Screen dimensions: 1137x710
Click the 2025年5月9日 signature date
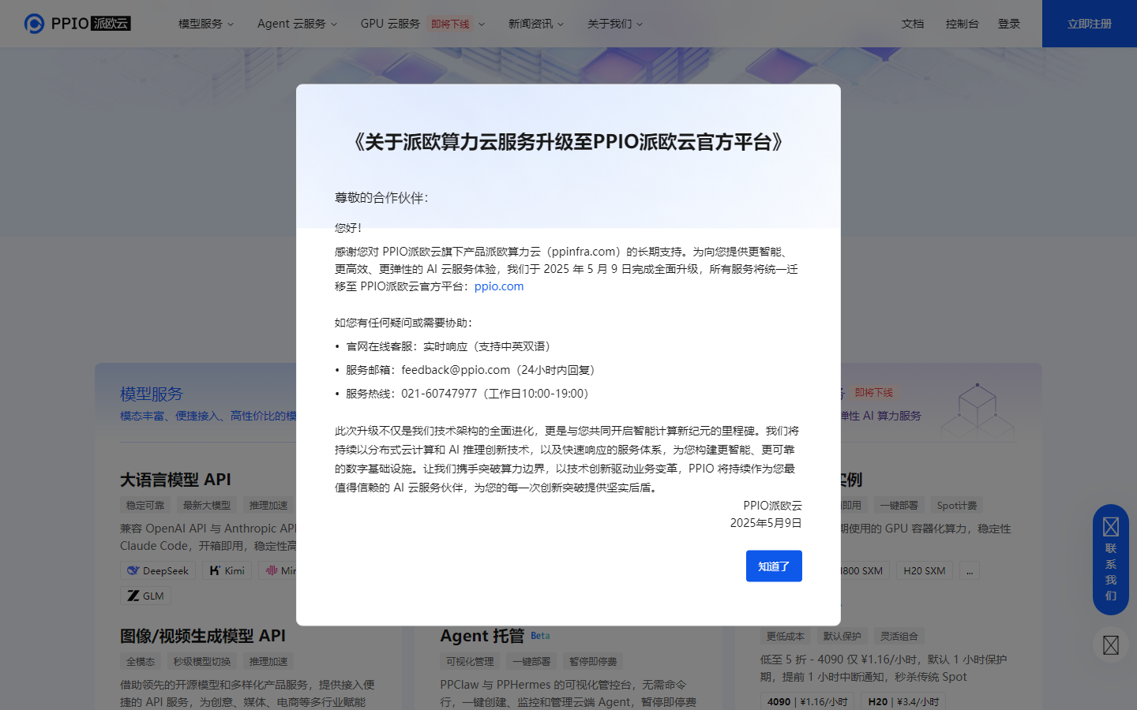(x=766, y=523)
